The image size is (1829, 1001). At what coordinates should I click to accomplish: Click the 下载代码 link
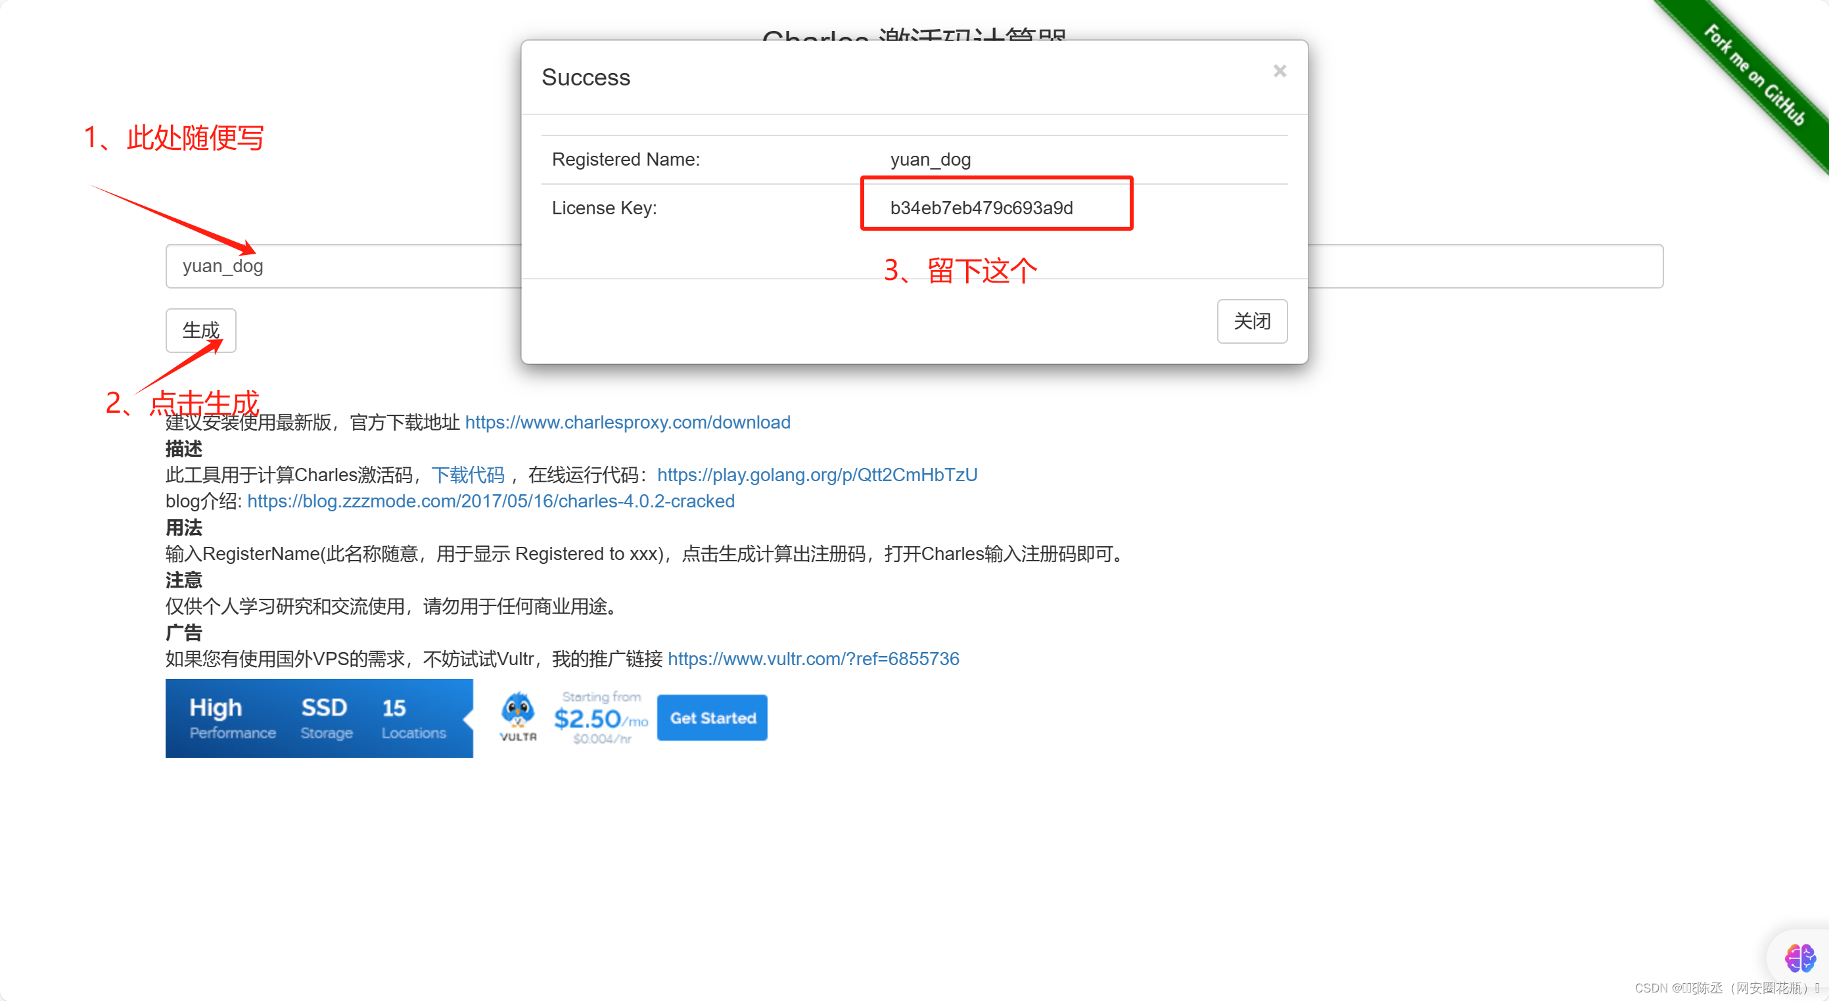[x=468, y=475]
